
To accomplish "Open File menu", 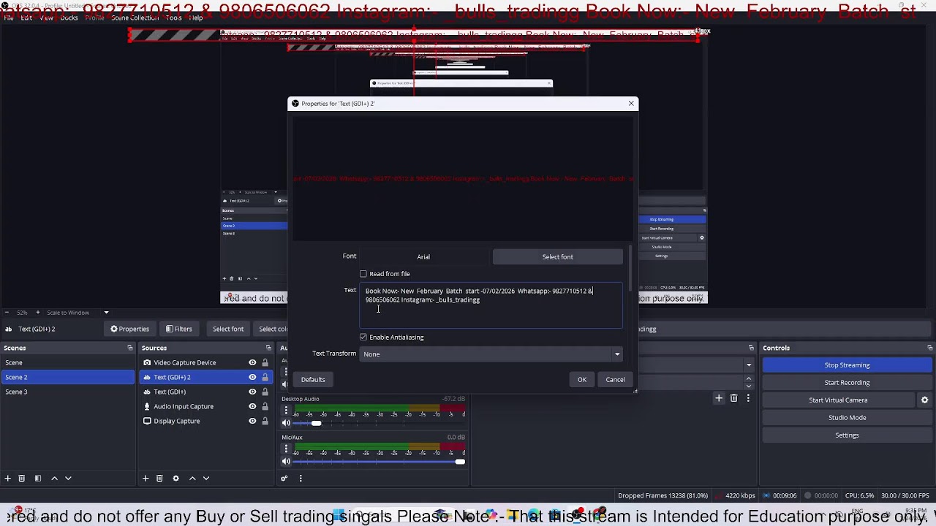I will click(x=8, y=18).
